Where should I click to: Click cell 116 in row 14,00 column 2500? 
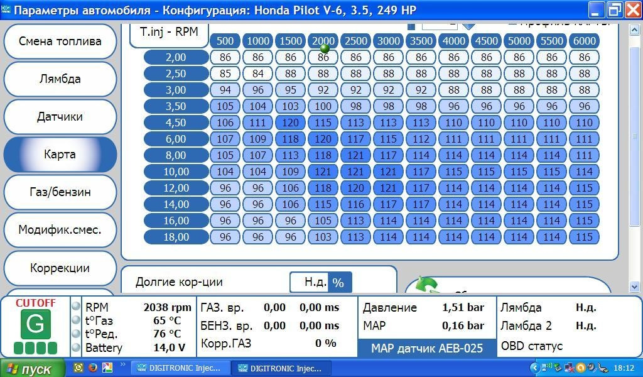[356, 204]
